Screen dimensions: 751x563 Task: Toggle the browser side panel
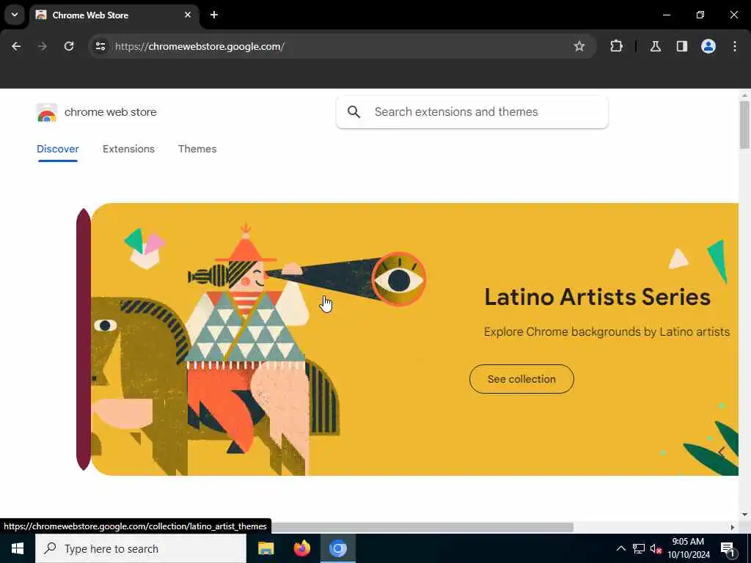[x=682, y=46]
